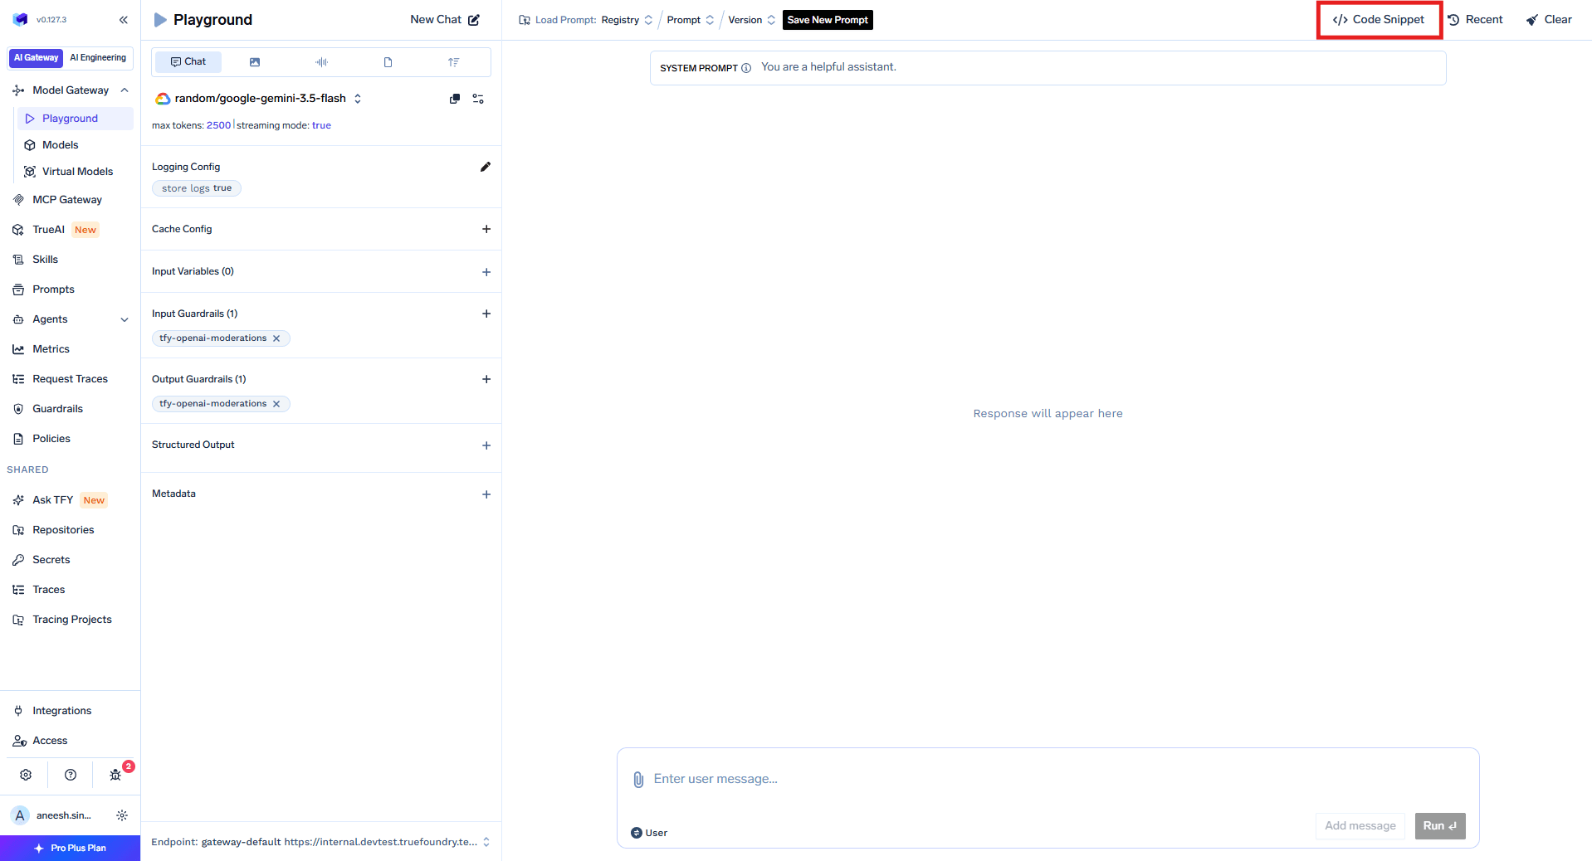This screenshot has width=1592, height=861.
Task: Open model parameter settings sliders icon
Action: 478,99
